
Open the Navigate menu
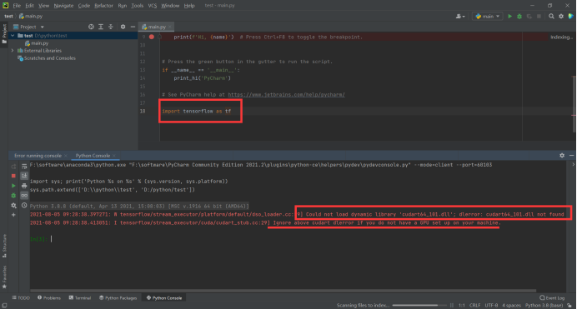pyautogui.click(x=63, y=6)
